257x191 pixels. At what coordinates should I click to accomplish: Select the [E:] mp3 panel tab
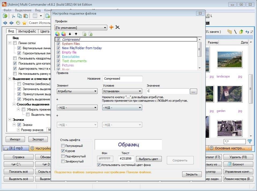pyautogui.click(x=16, y=148)
